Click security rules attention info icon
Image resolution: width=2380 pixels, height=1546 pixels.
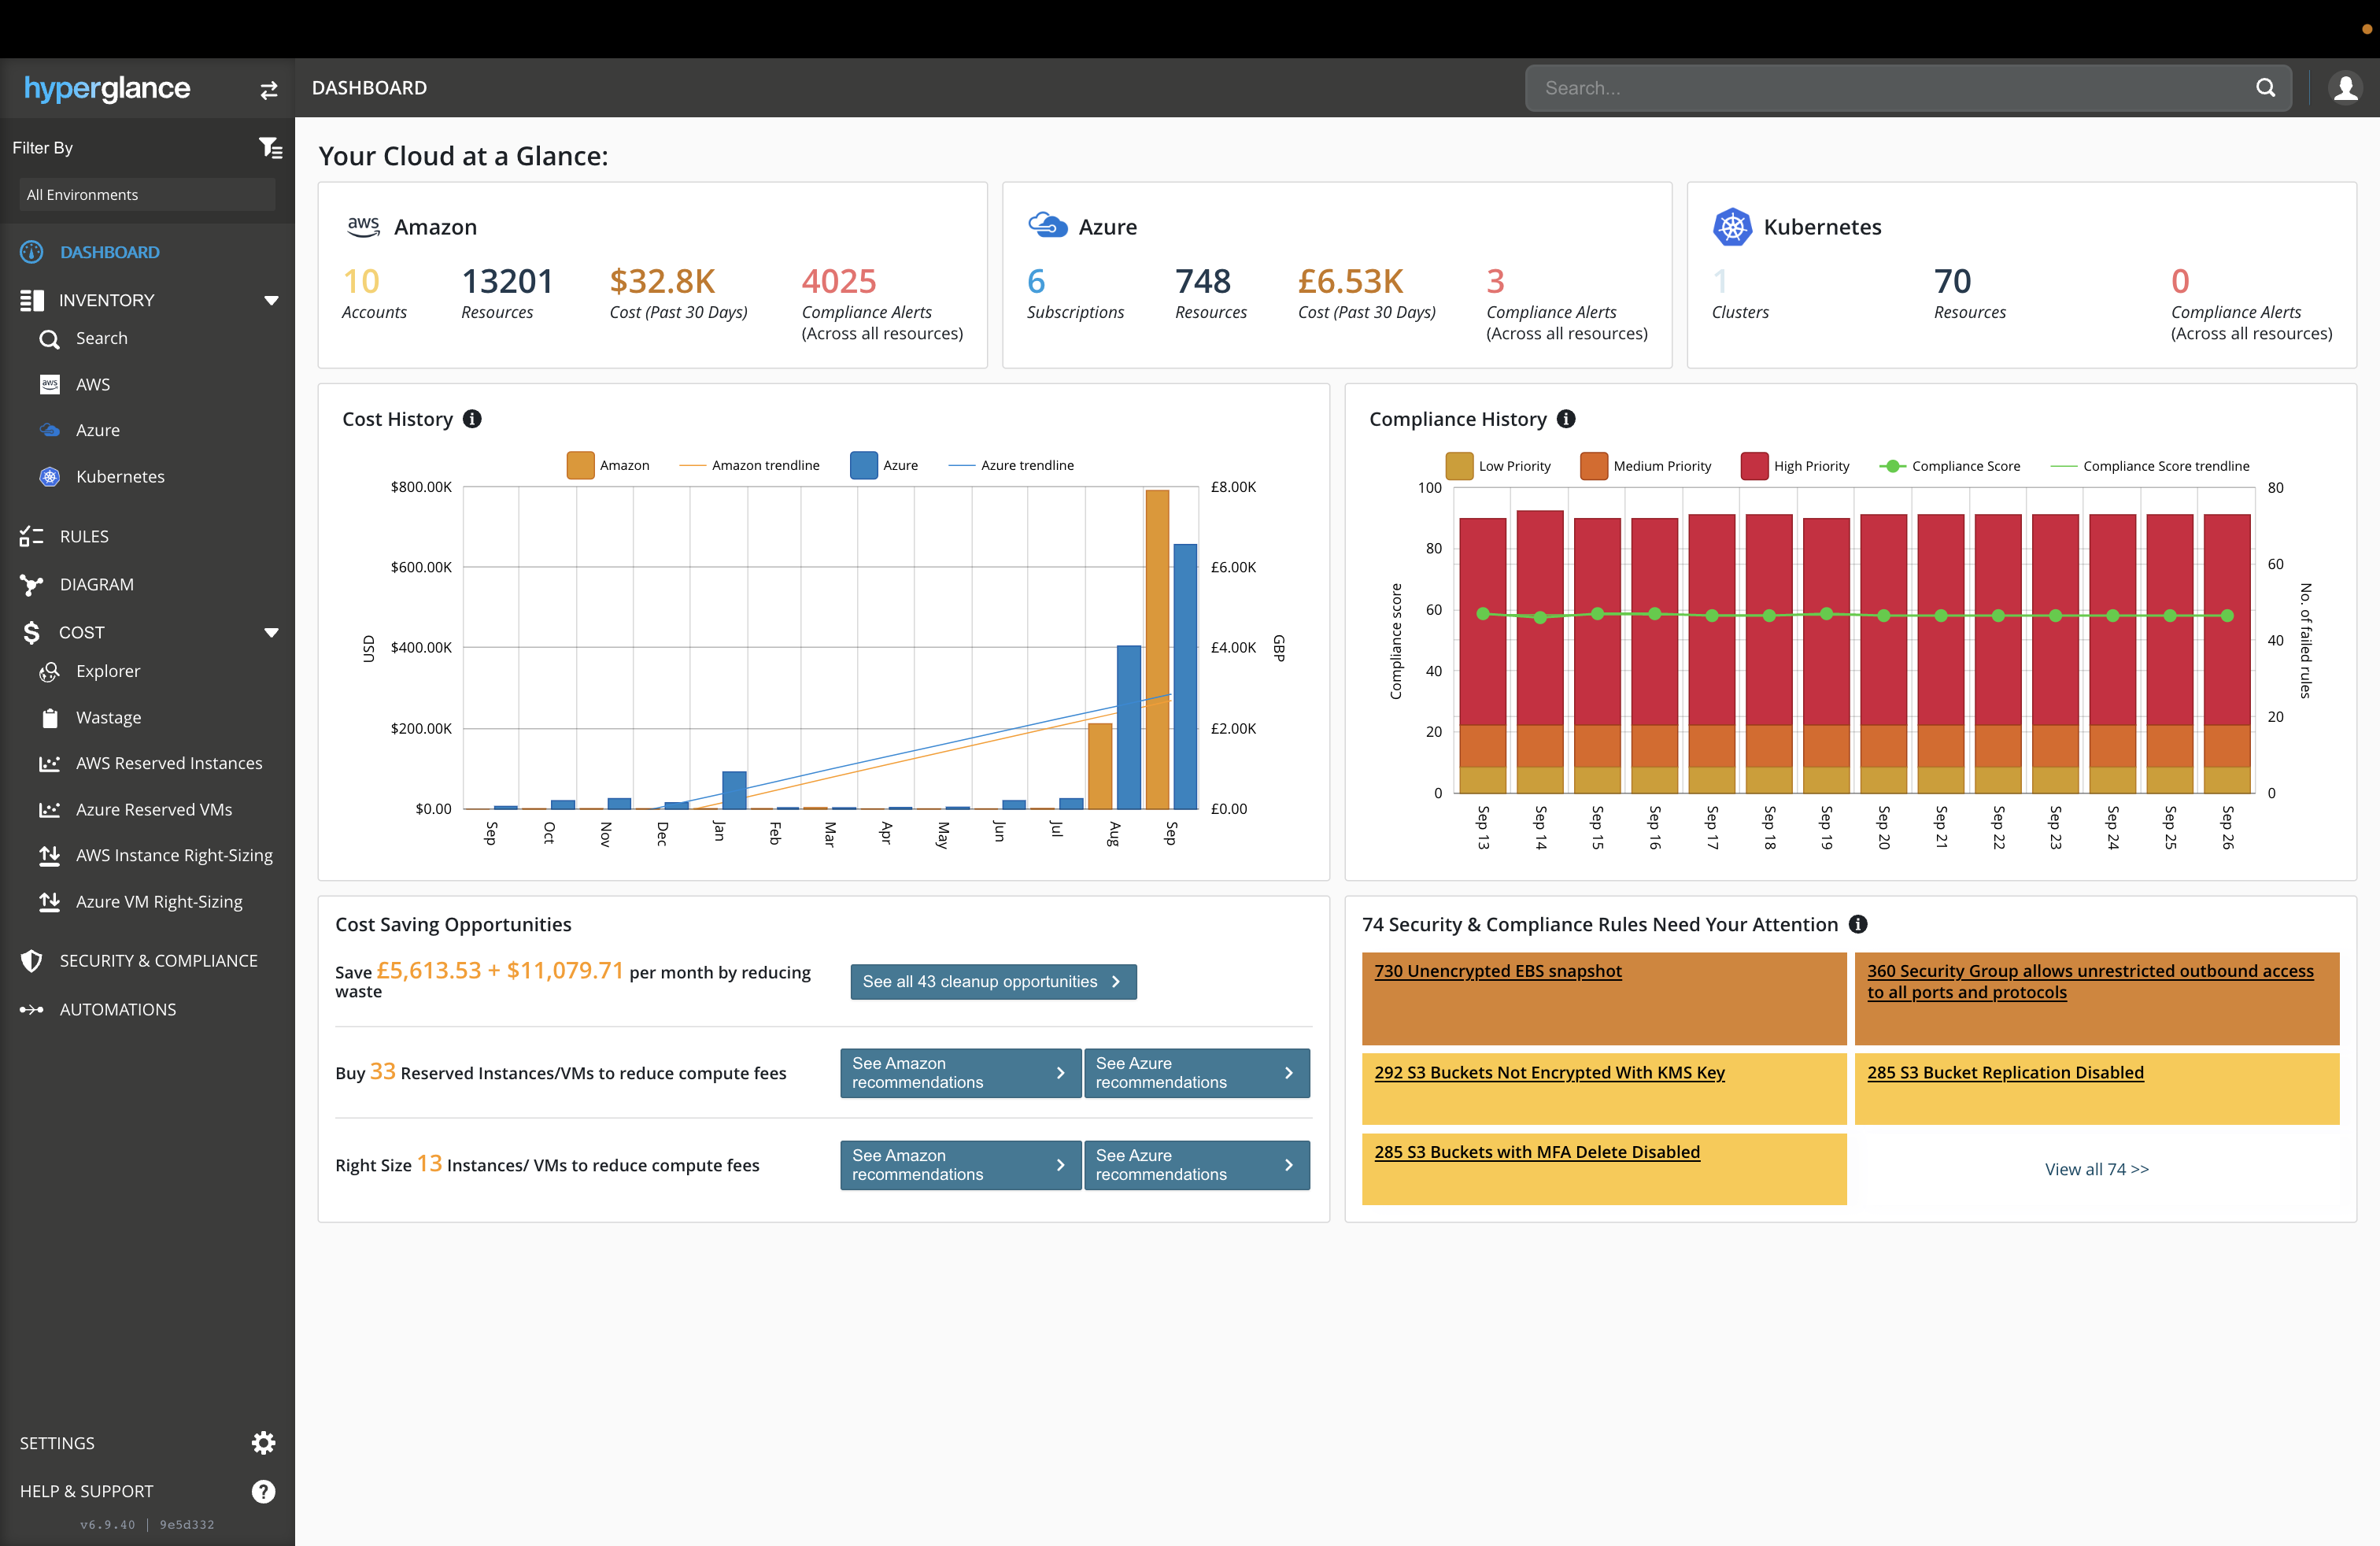1858,924
